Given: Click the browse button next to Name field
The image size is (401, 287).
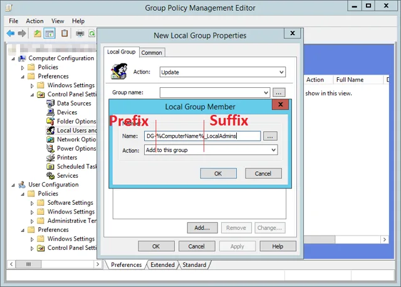Looking at the screenshot, I should [x=270, y=136].
